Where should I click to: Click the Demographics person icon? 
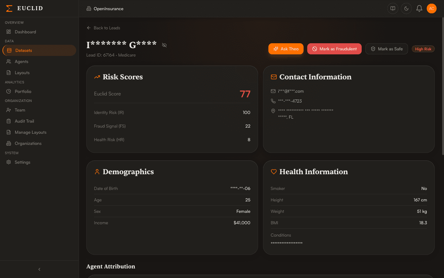(x=97, y=172)
